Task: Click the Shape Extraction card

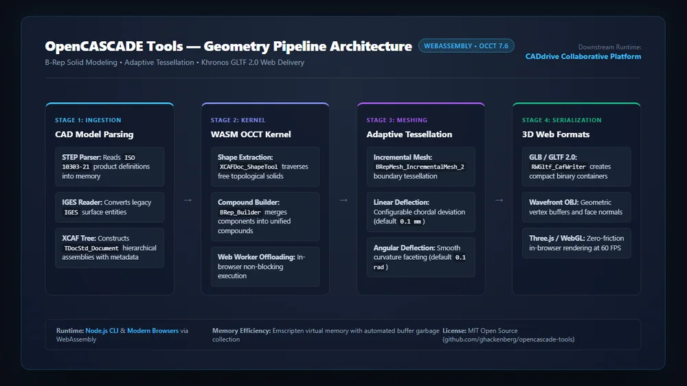Action: pyautogui.click(x=265, y=167)
